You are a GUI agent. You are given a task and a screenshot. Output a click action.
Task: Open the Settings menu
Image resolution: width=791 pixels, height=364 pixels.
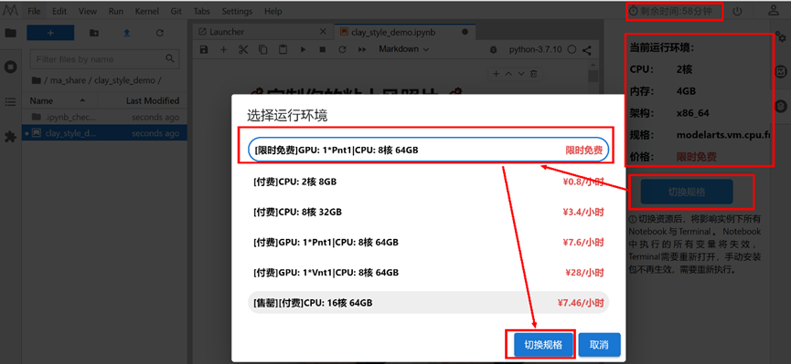[x=237, y=11]
